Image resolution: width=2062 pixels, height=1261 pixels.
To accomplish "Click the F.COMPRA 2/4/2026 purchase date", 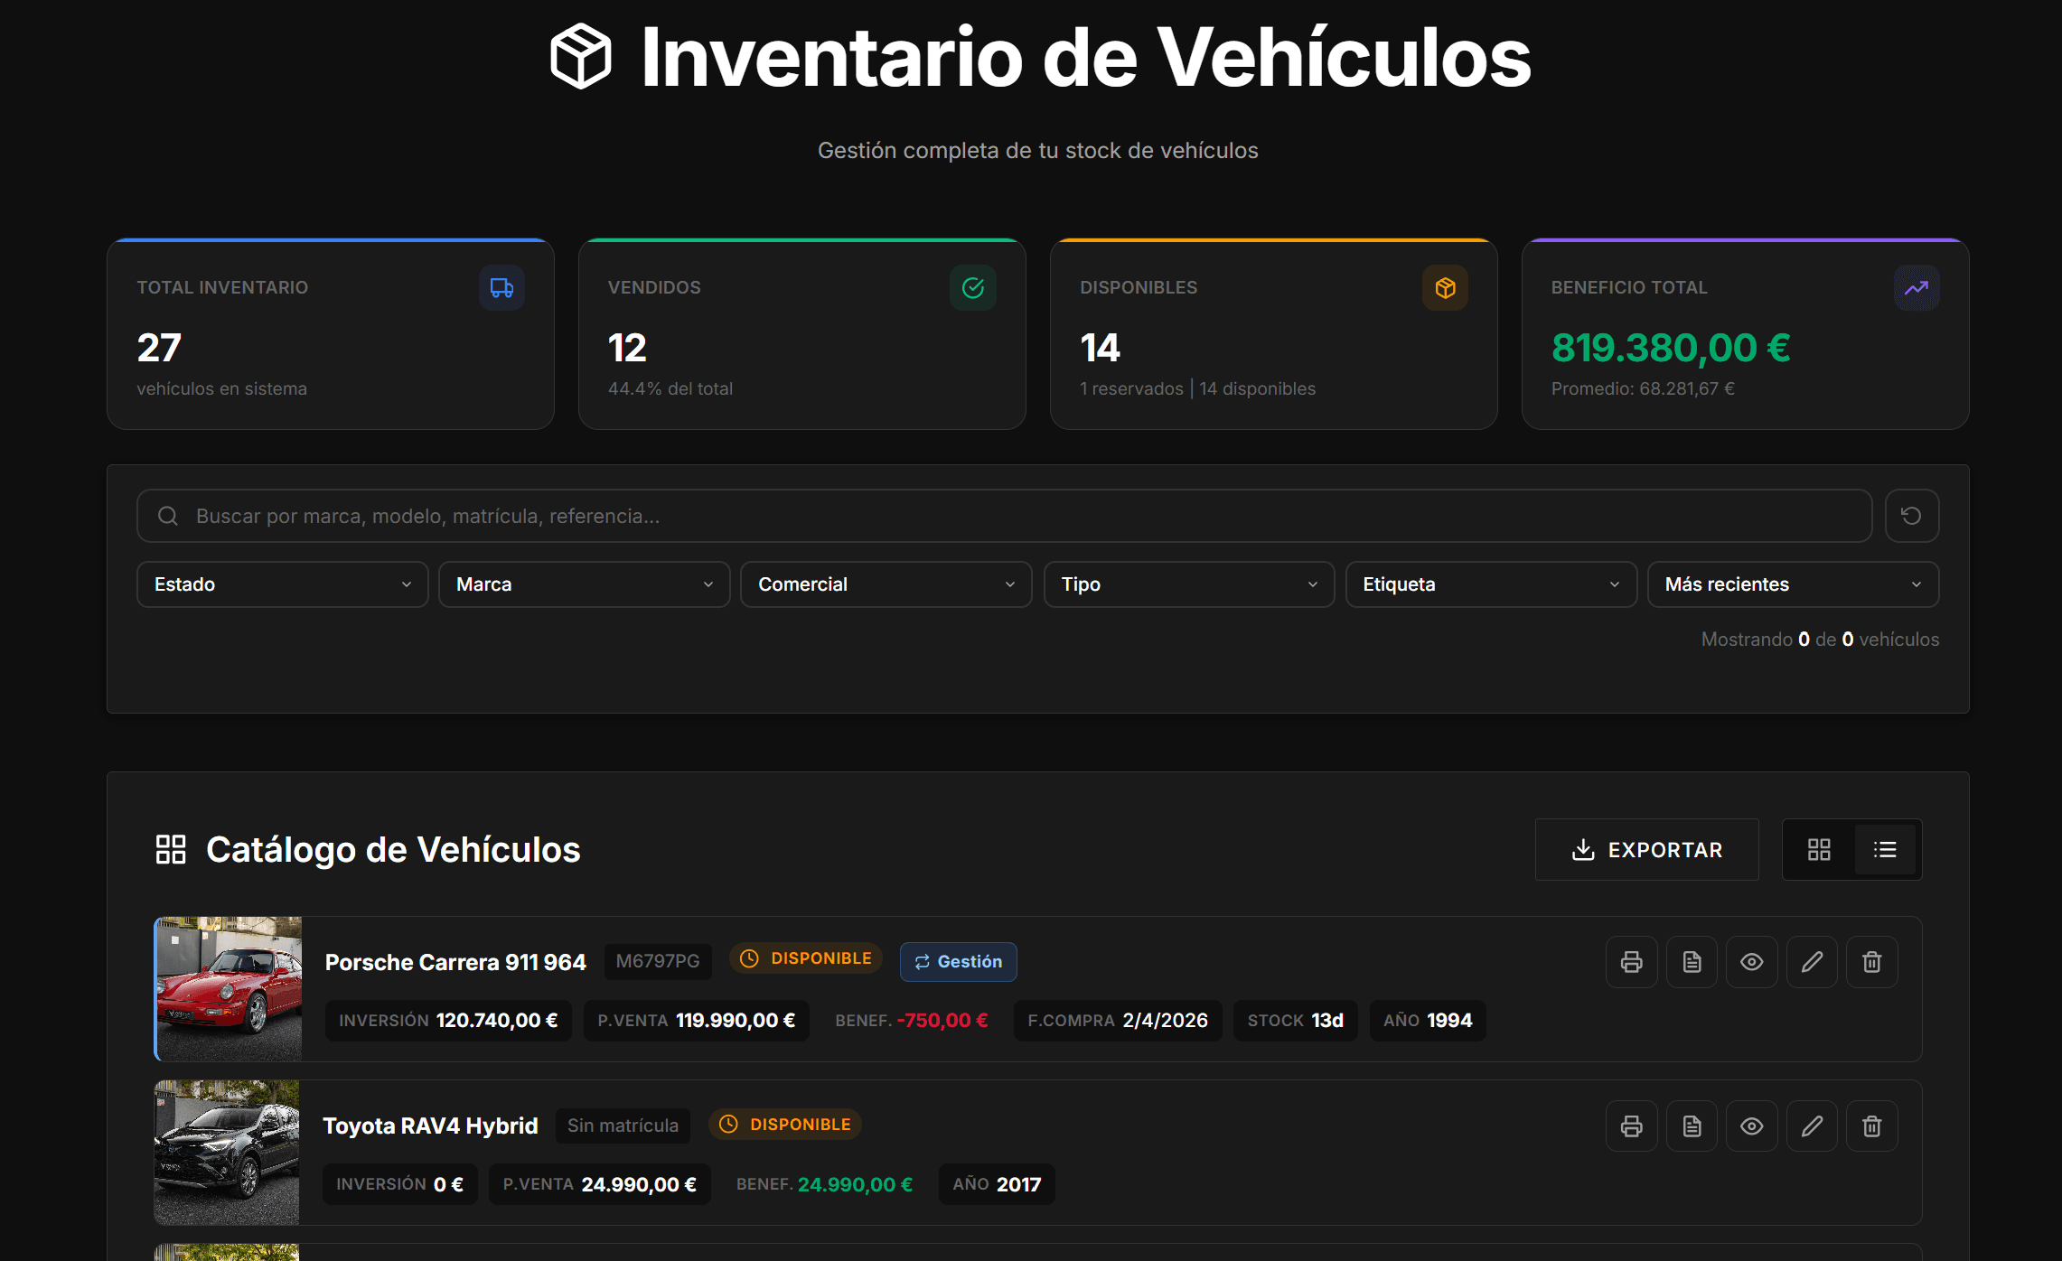I will pyautogui.click(x=1118, y=1021).
